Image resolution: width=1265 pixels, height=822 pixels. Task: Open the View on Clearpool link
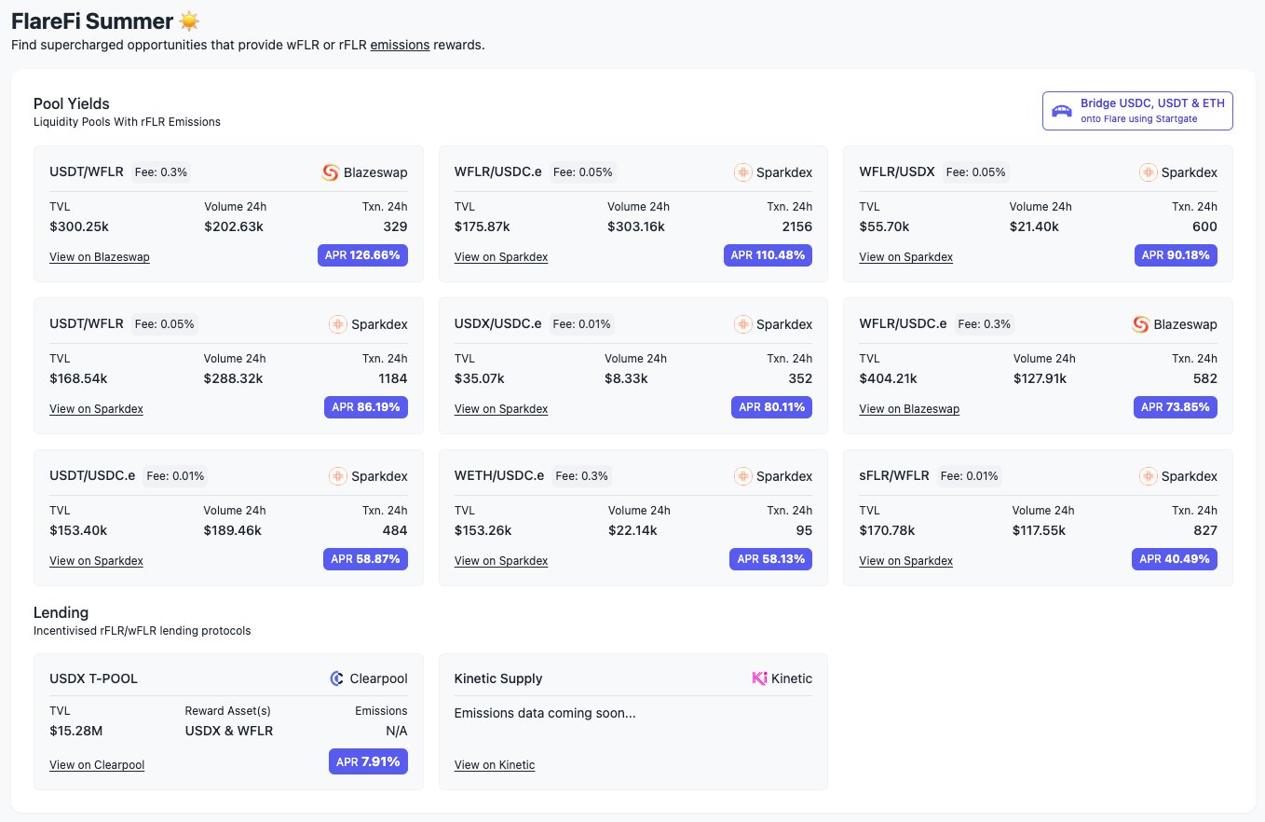(97, 765)
